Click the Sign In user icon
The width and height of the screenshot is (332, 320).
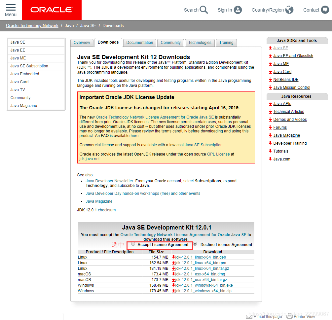click(238, 10)
